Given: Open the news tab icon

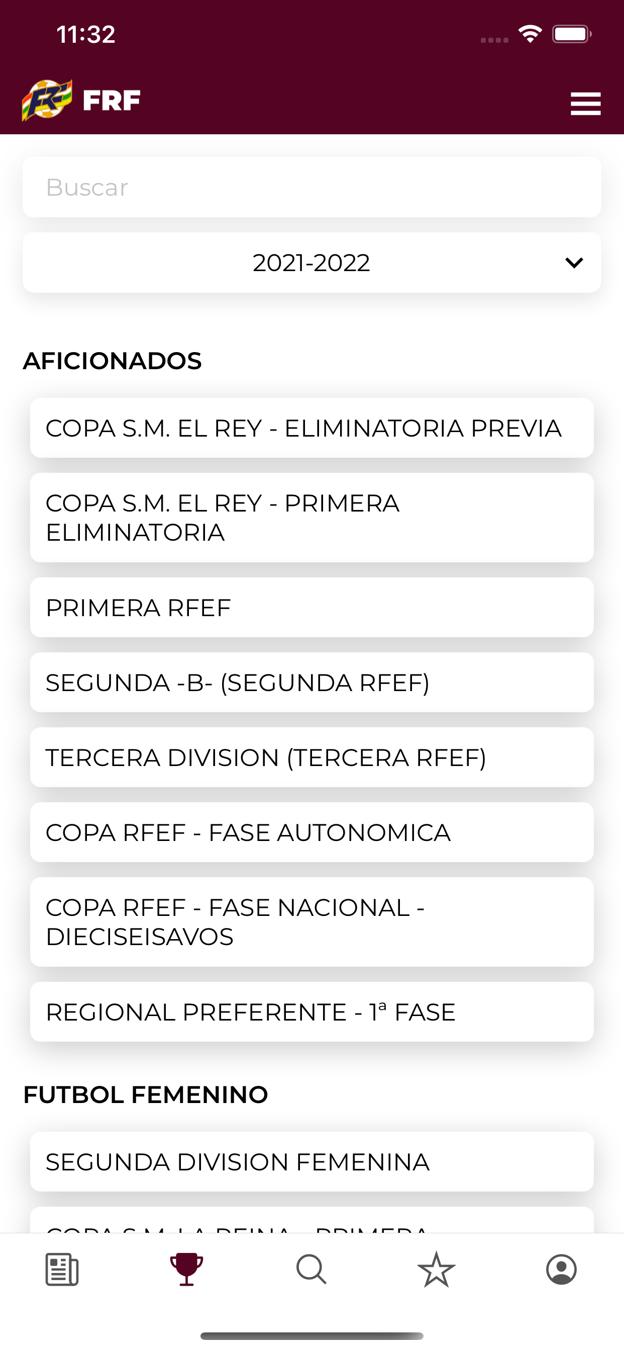Looking at the screenshot, I should (62, 1270).
